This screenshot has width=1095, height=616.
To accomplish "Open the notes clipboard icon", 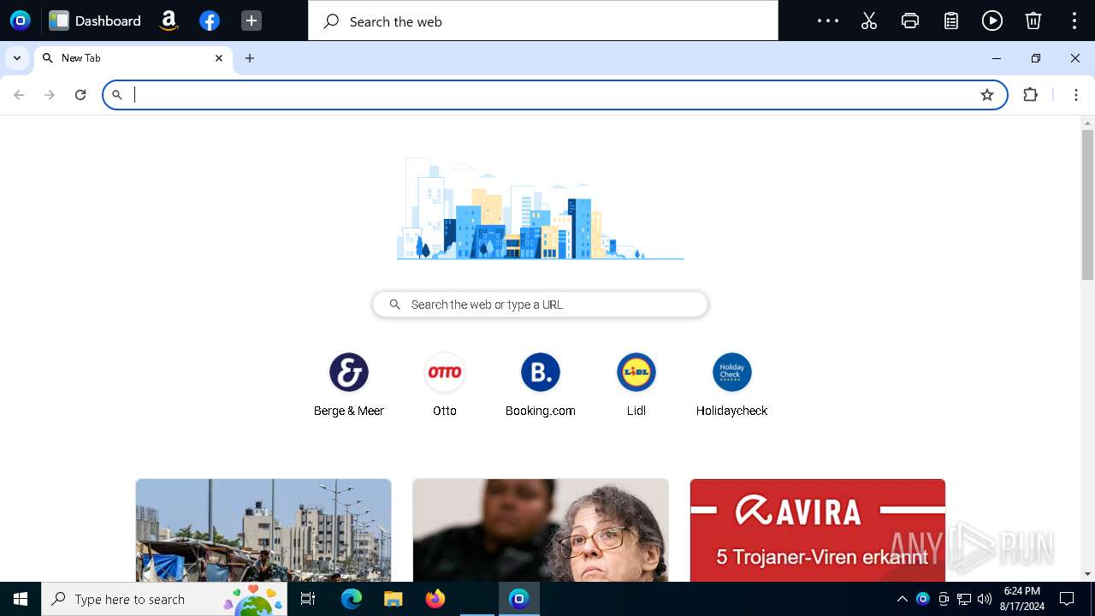I will (951, 21).
